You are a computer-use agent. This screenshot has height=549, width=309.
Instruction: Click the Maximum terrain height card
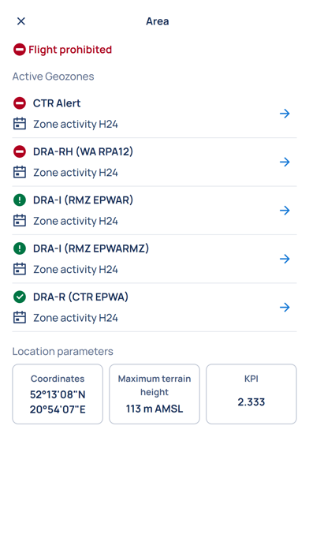coord(154,394)
